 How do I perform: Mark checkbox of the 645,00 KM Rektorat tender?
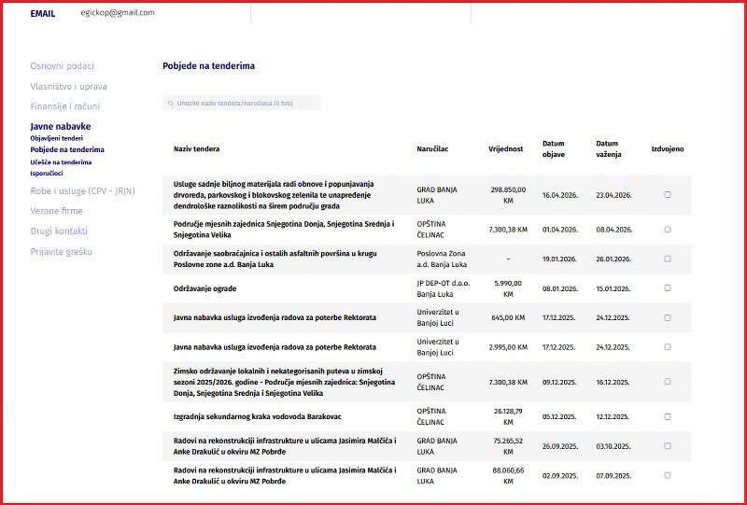[668, 317]
